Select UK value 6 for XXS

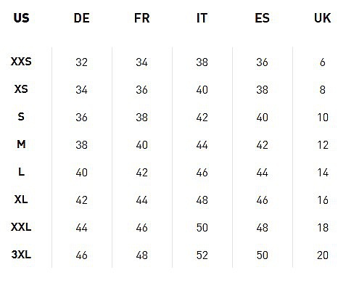tap(323, 62)
